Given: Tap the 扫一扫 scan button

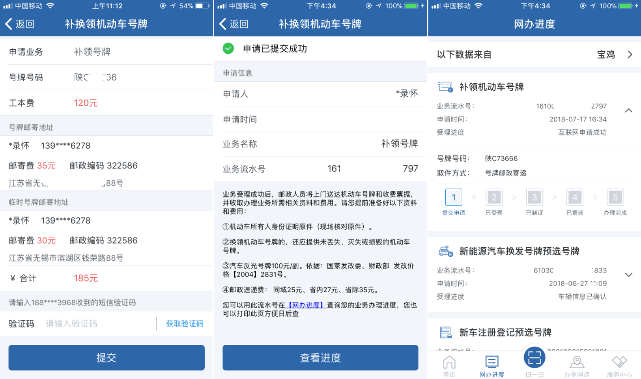Looking at the screenshot, I should 534,358.
